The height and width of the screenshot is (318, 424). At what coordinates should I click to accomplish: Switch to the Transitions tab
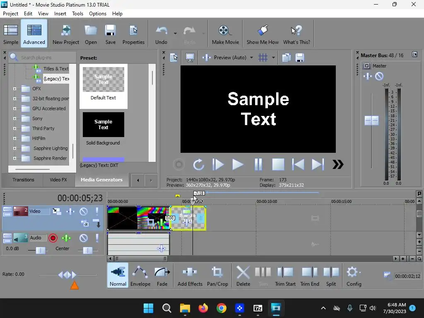click(x=23, y=180)
